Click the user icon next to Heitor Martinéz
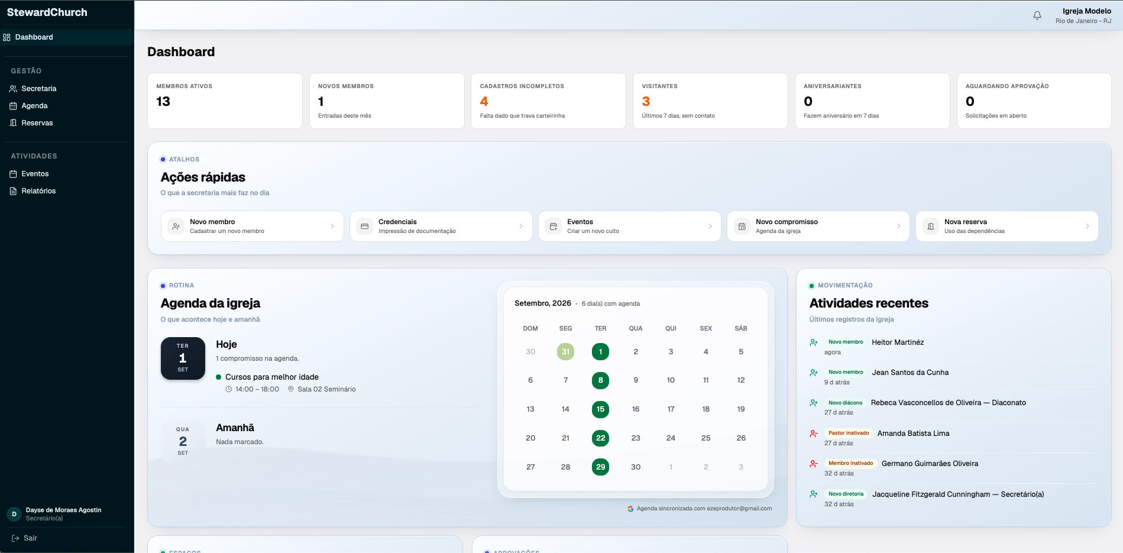1123x553 pixels. click(814, 342)
